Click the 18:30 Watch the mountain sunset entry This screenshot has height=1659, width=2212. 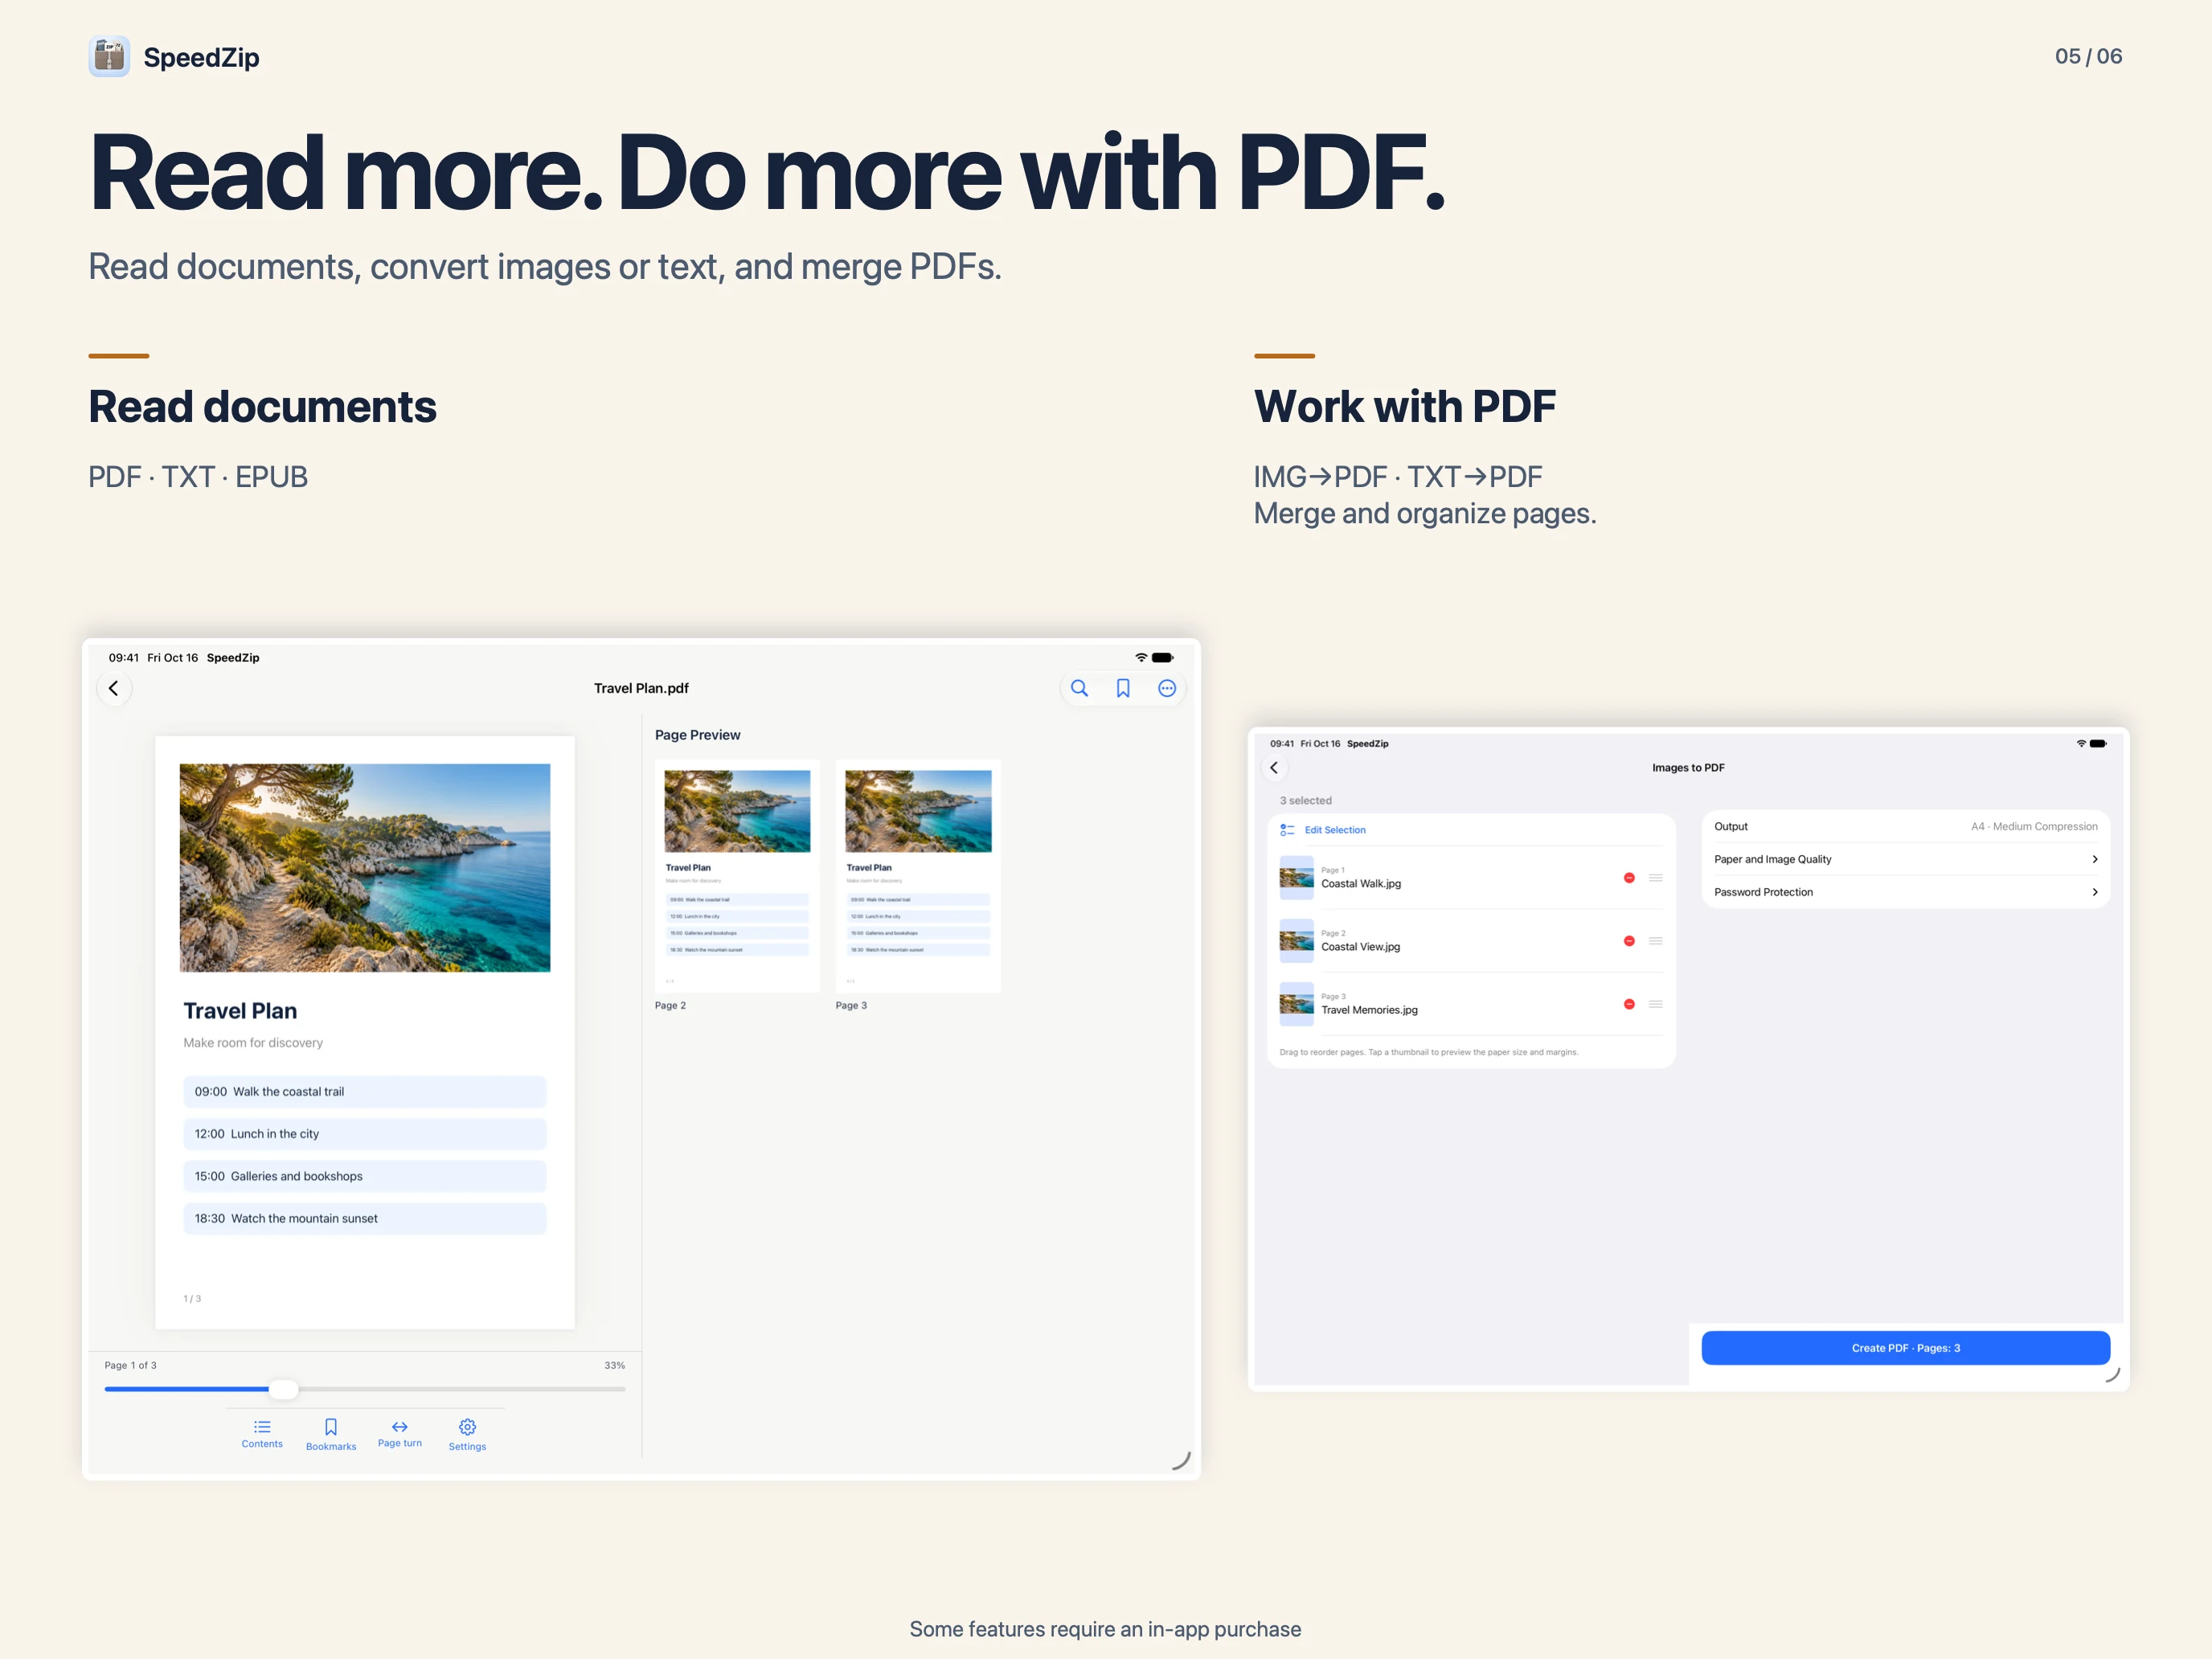365,1218
